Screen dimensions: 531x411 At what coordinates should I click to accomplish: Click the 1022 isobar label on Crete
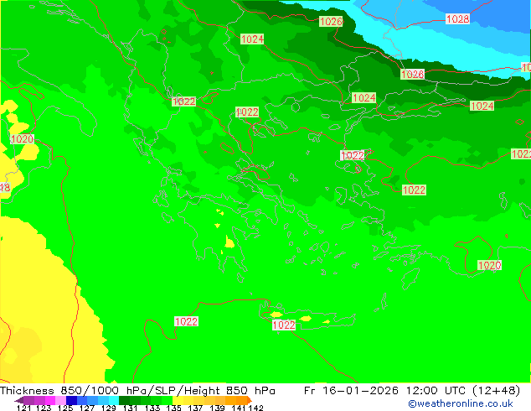[284, 325]
